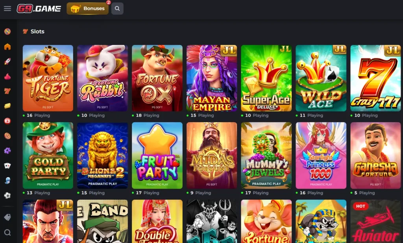Click the red play-button live icon
The height and width of the screenshot is (243, 403).
(x=7, y=121)
